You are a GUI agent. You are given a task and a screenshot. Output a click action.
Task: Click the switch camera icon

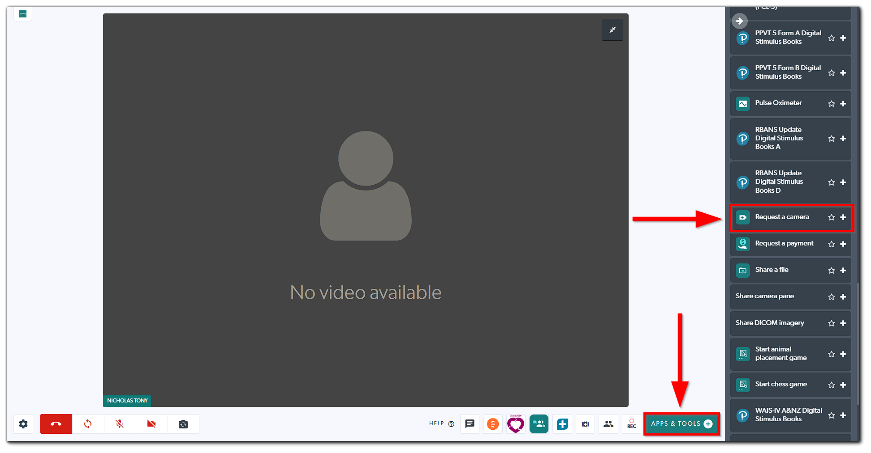pos(183,424)
